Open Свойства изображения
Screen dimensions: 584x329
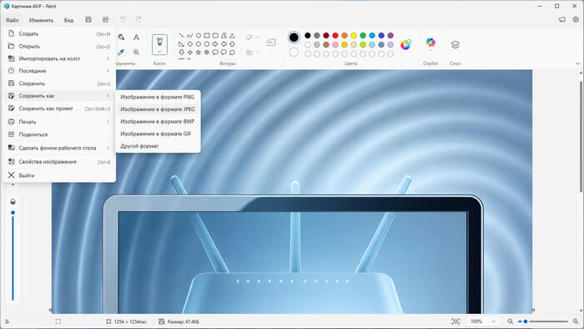(59, 162)
